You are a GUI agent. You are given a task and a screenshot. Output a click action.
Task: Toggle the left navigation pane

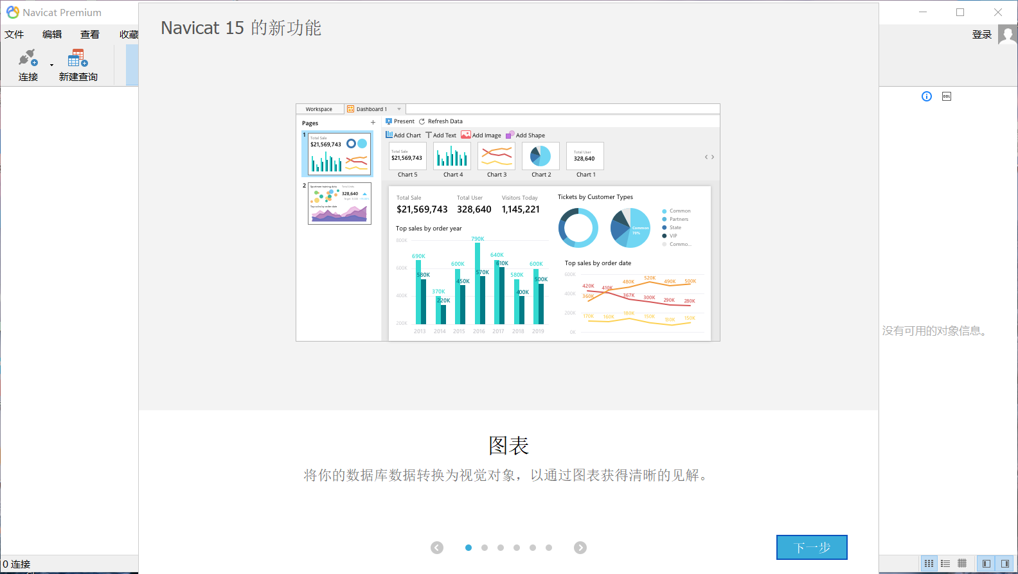[987, 564]
